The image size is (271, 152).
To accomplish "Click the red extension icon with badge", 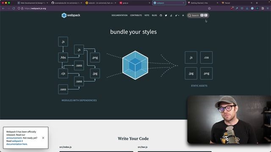I will (x=232, y=8).
